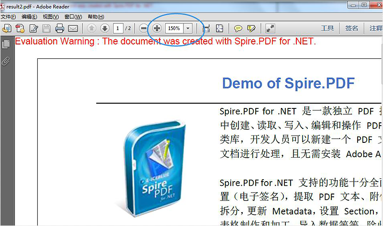Open the 帮助(H) menu
383x226 pixels.
click(x=96, y=17)
